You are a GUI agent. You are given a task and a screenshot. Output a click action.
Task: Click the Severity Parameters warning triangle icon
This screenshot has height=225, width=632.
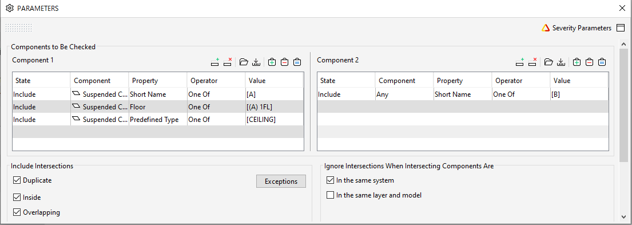[x=545, y=28]
